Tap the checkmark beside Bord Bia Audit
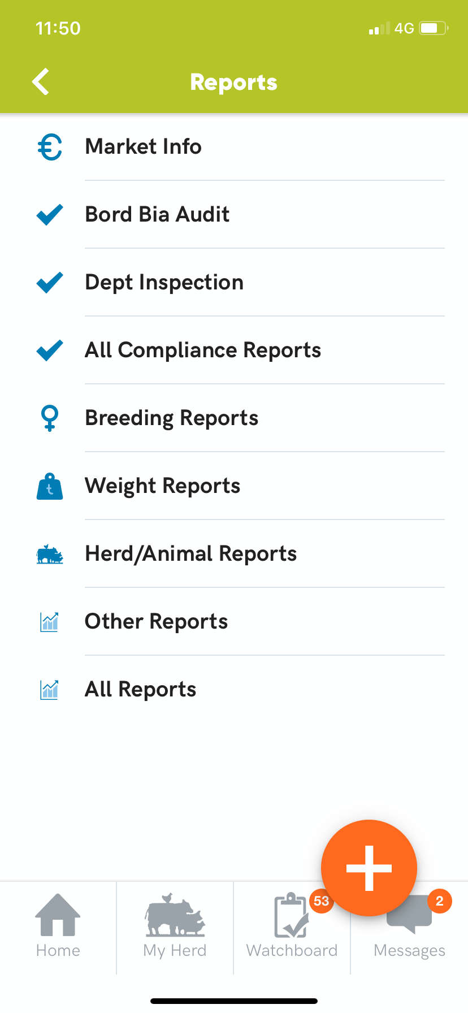468x1013 pixels. click(50, 214)
